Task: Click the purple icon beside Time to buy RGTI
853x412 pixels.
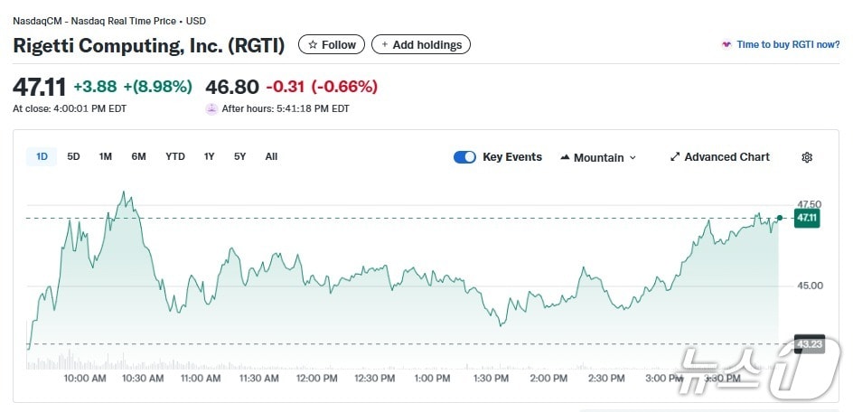Action: tap(726, 44)
